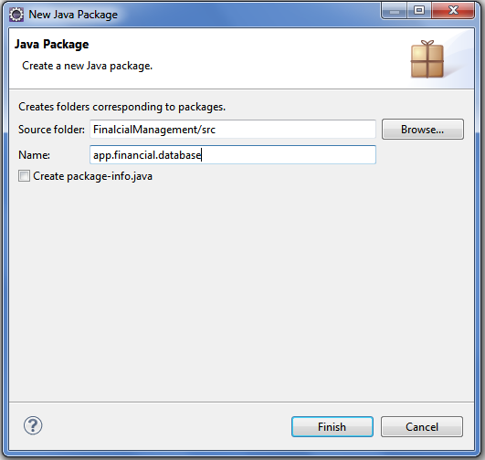Cancel the new package wizard
The image size is (485, 460).
(x=422, y=427)
